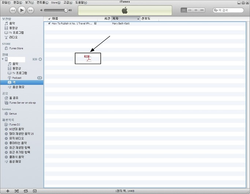
Task: Click the Play button
Action: tap(22, 10)
